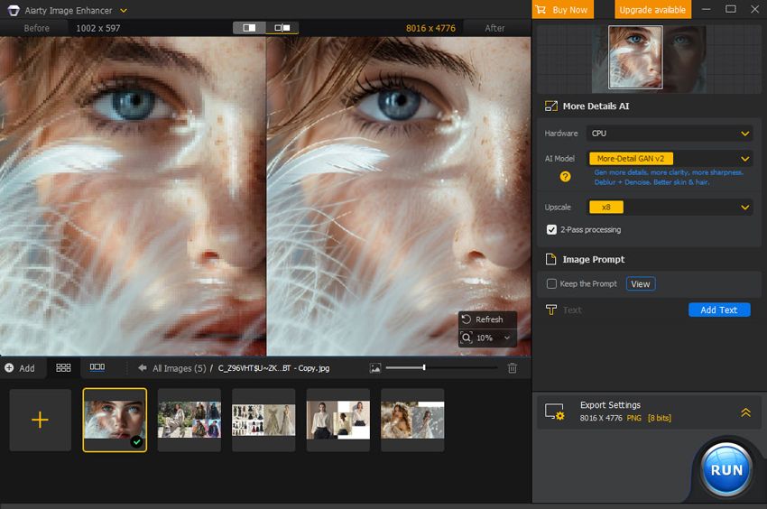
Task: Adjust the thumbnail size slider
Action: click(x=424, y=368)
